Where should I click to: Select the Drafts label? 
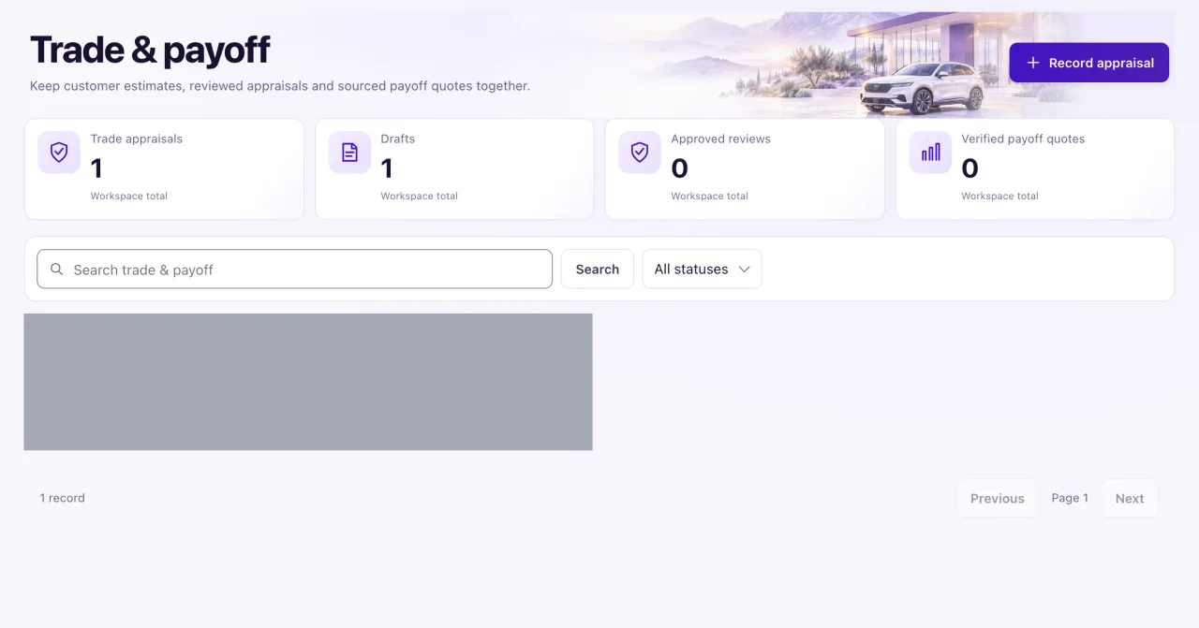[x=398, y=139]
